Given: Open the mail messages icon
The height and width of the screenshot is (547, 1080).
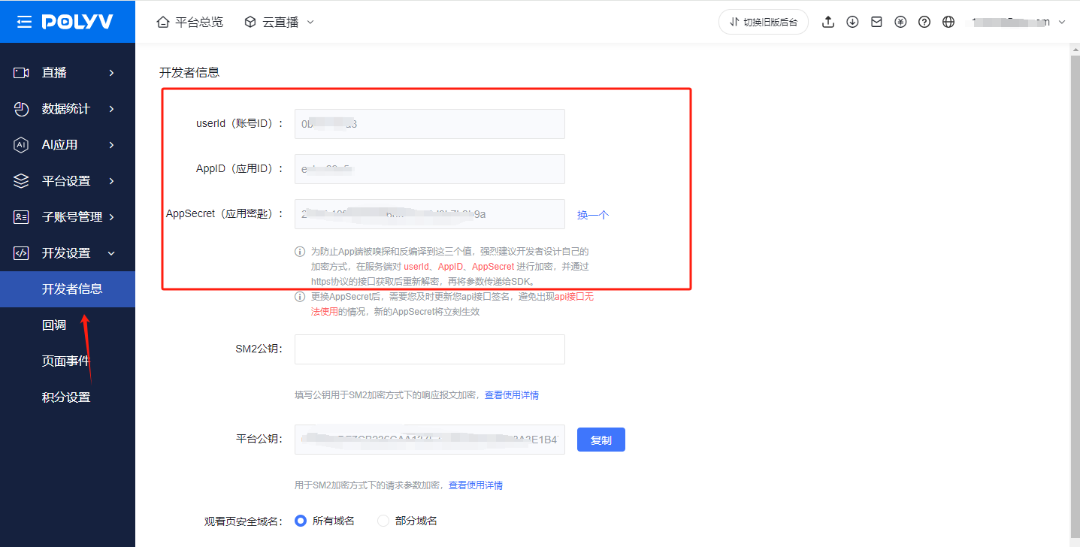Looking at the screenshot, I should coord(876,22).
